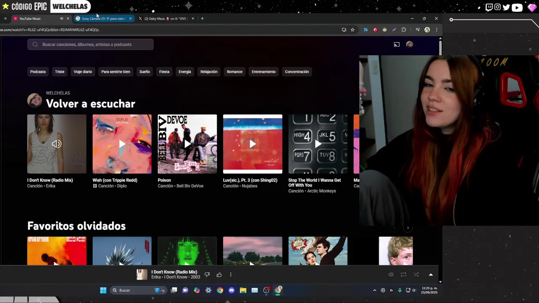Switch to the Gaby Meza X tab

click(x=166, y=19)
